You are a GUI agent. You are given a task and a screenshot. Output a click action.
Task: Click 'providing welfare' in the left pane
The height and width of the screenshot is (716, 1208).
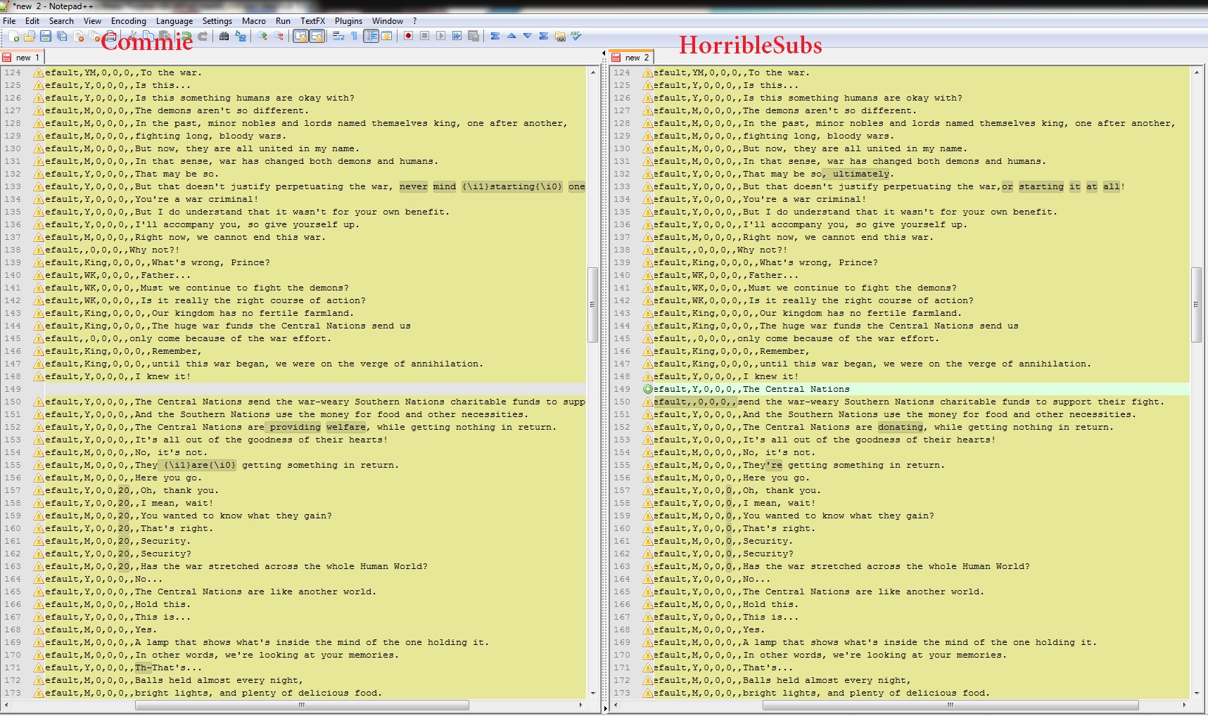318,427
